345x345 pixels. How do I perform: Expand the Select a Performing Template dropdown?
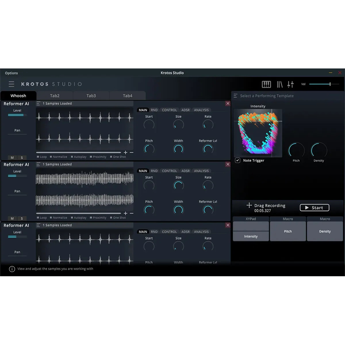tap(267, 96)
